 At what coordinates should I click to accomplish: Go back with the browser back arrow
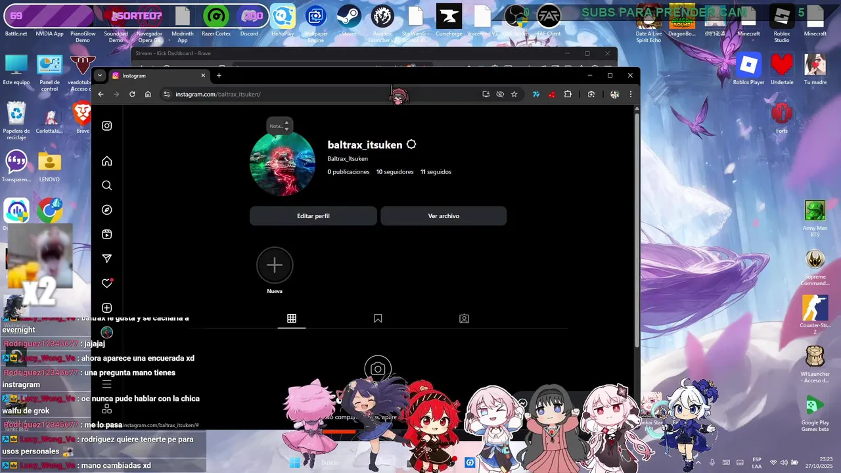101,94
